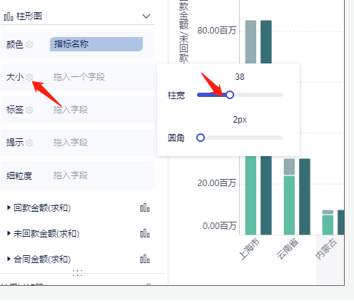Expand the 合同金额(求和) item

click(9, 259)
